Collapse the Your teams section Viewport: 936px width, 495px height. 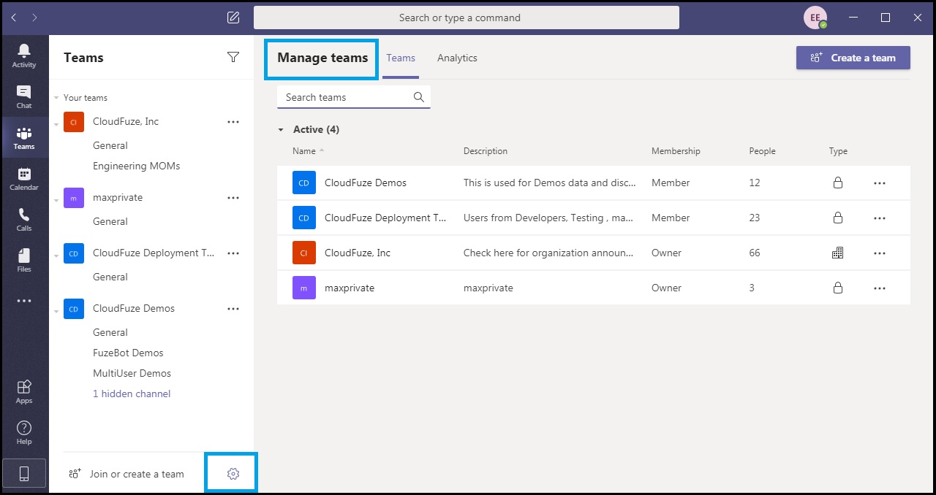56,98
